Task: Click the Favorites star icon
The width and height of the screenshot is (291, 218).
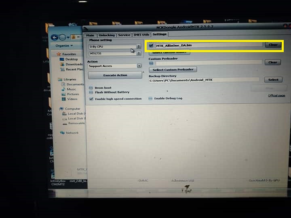Action: tap(59, 54)
